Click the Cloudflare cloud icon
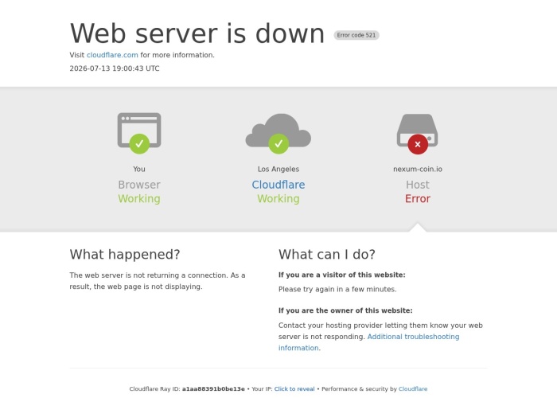Viewport: 557px width, 398px height. [x=278, y=130]
